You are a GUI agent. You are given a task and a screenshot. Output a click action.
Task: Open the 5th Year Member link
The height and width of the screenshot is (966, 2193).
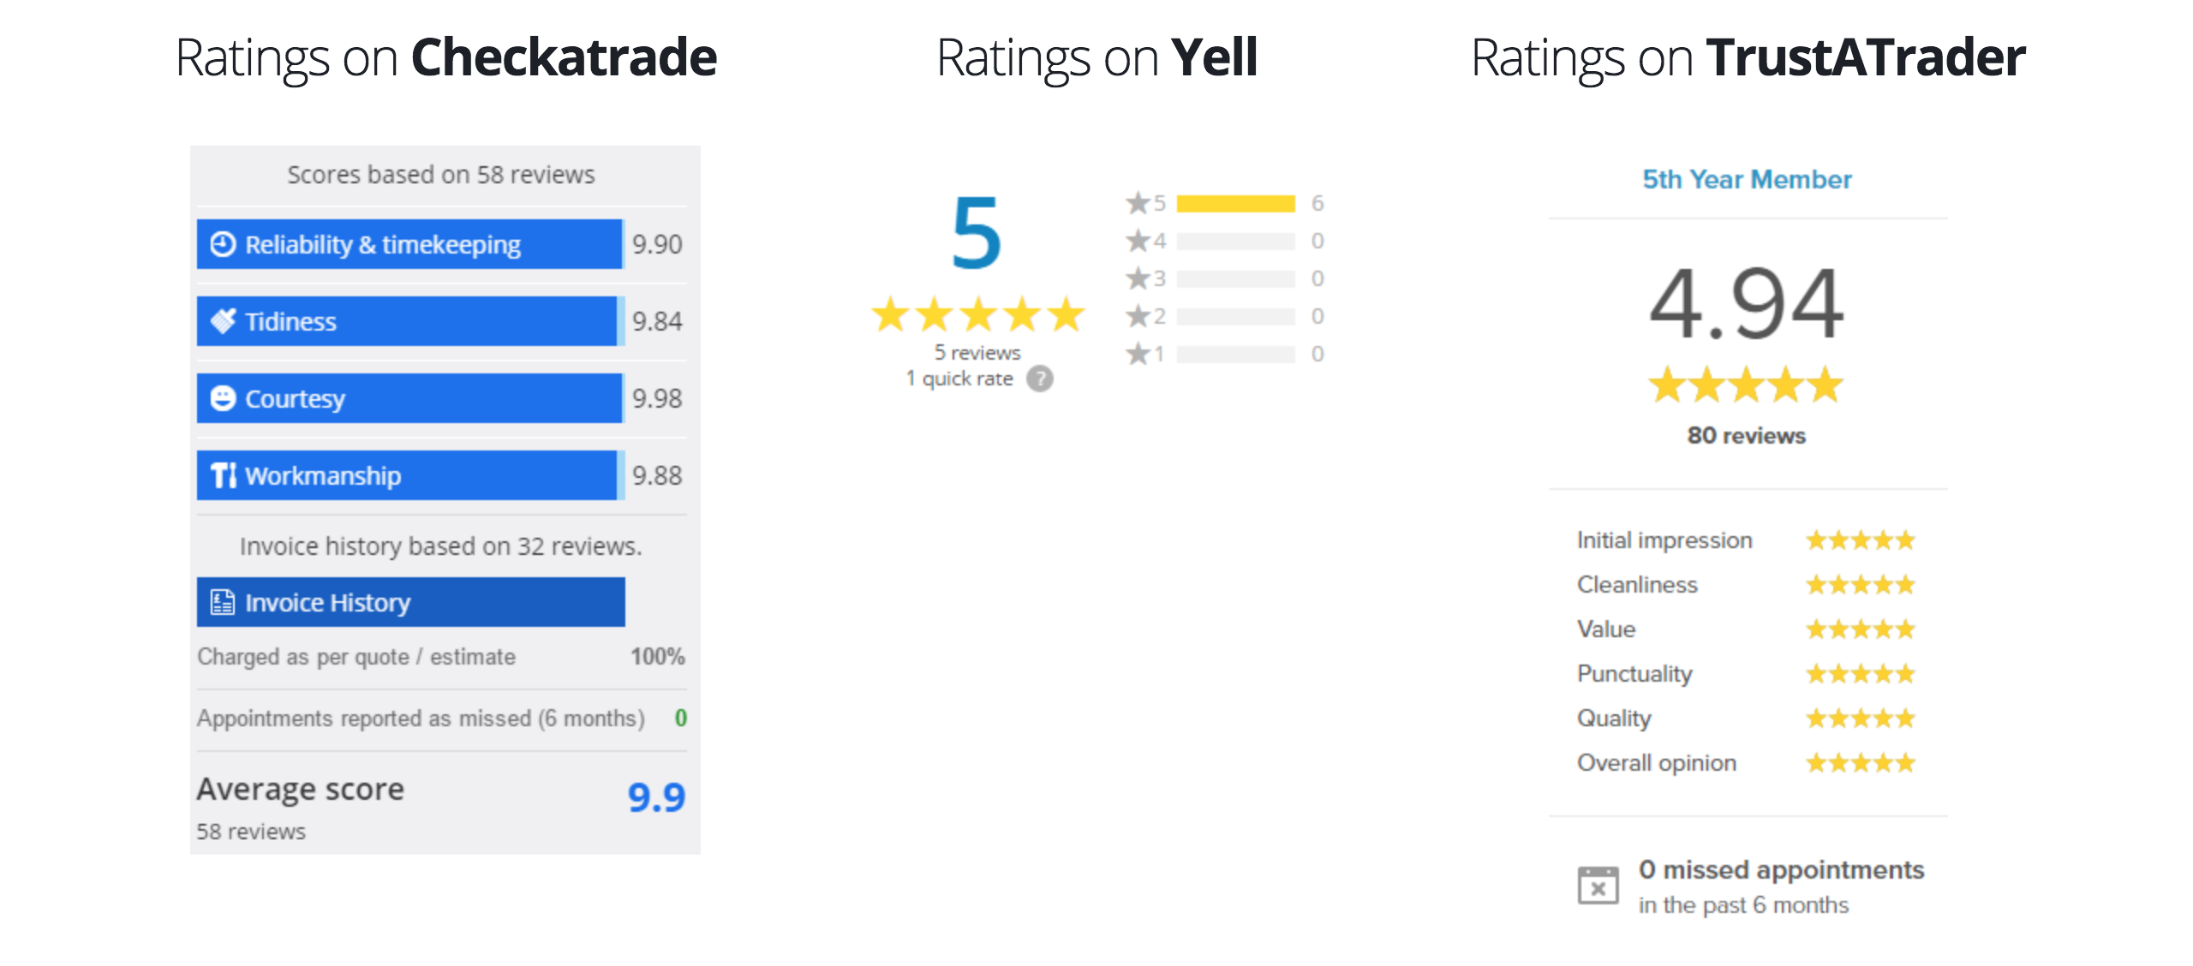point(1747,179)
